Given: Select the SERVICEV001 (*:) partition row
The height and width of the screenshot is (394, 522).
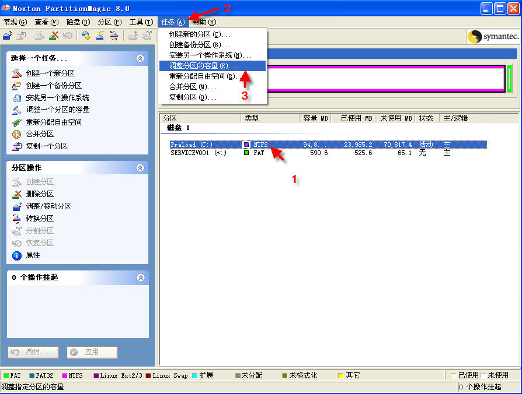Looking at the screenshot, I should coord(328,153).
